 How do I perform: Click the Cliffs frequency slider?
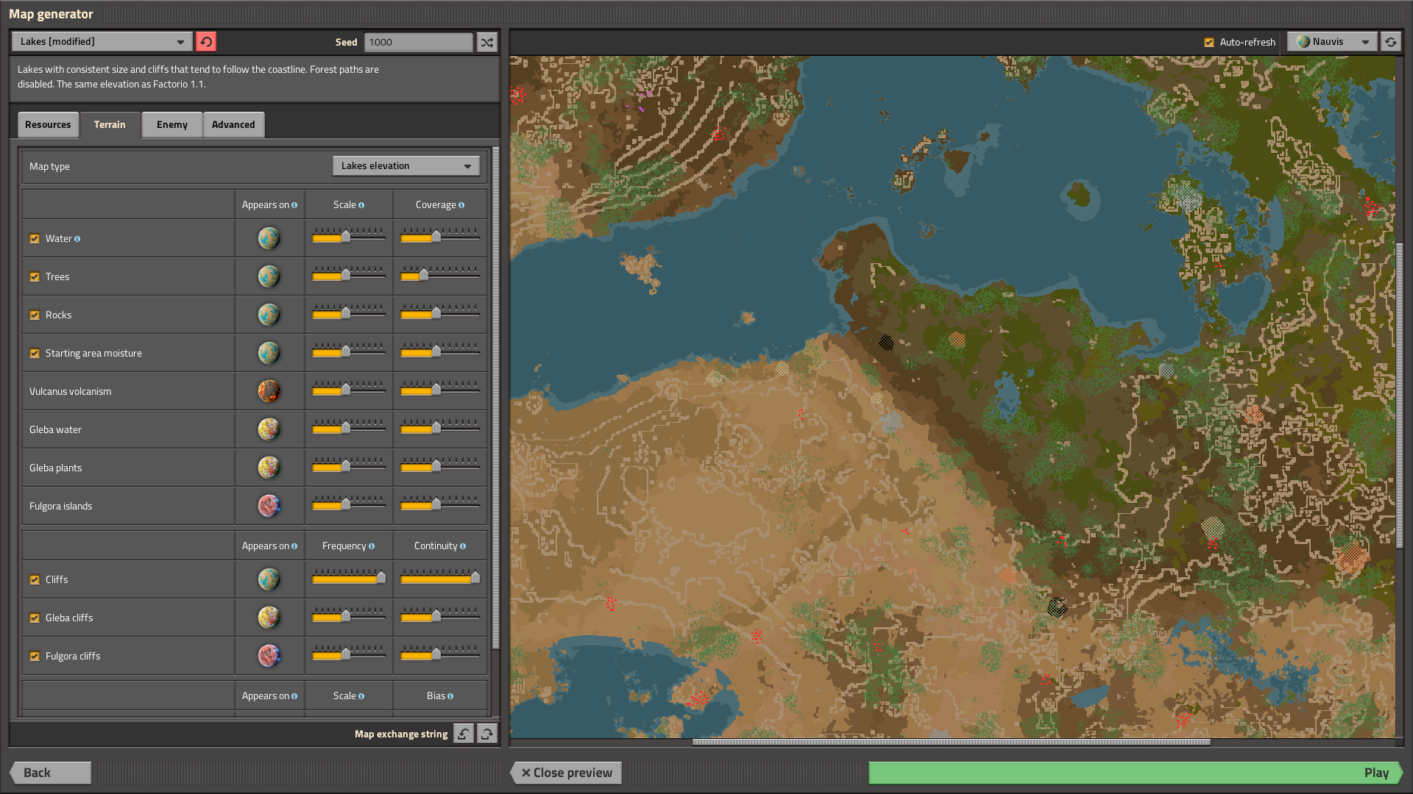coord(349,578)
